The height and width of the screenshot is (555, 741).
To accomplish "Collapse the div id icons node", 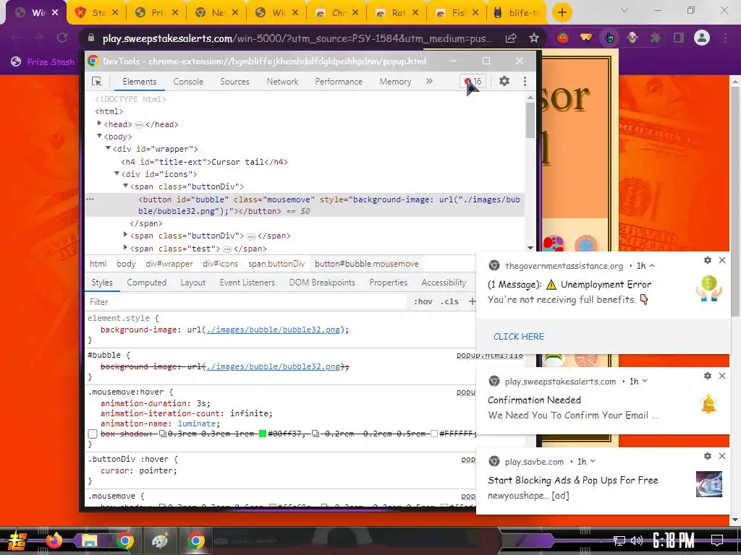I will click(x=117, y=173).
